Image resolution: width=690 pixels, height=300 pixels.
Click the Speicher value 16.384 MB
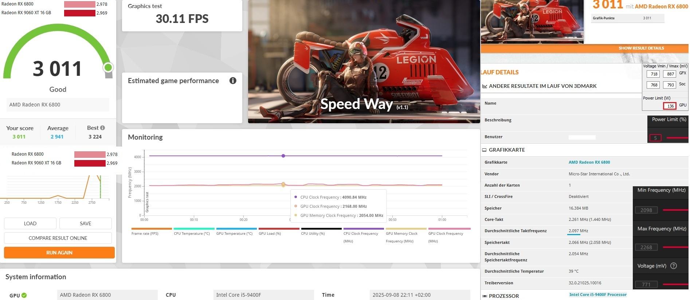pos(578,208)
